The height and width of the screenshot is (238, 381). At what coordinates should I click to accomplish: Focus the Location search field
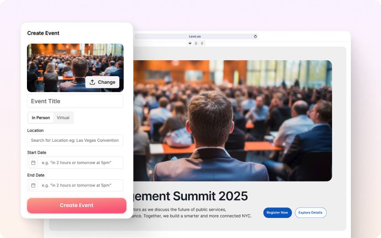(x=75, y=140)
